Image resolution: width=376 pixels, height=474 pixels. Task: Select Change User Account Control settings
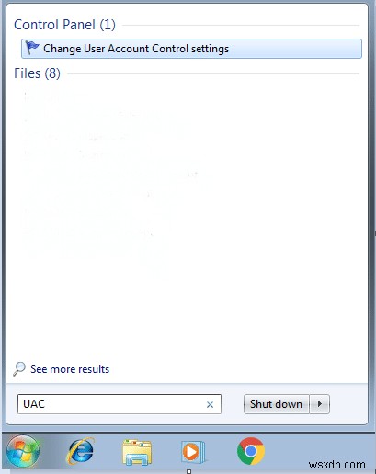point(191,49)
